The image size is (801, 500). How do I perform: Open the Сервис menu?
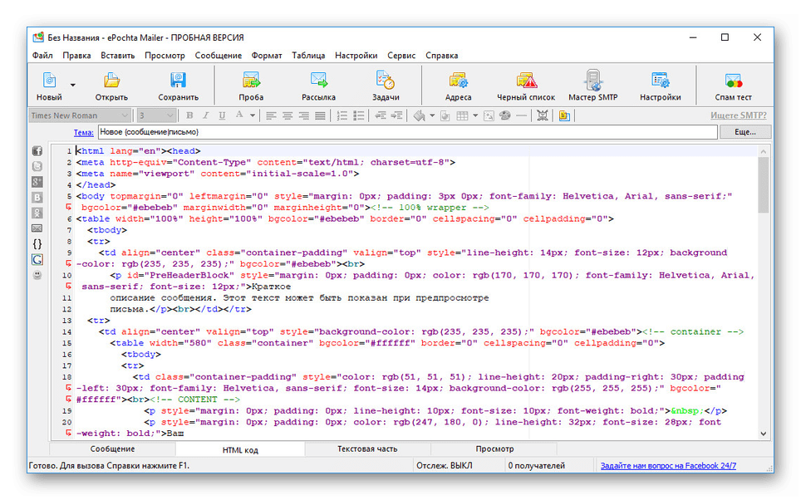coord(401,55)
